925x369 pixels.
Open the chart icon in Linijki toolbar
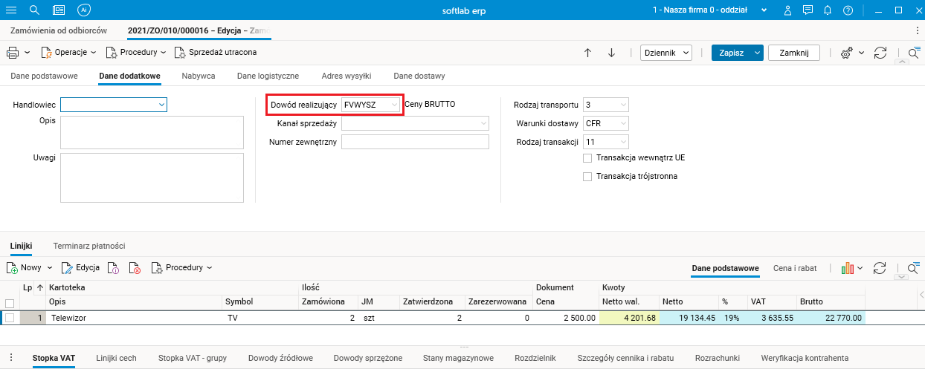pos(847,267)
